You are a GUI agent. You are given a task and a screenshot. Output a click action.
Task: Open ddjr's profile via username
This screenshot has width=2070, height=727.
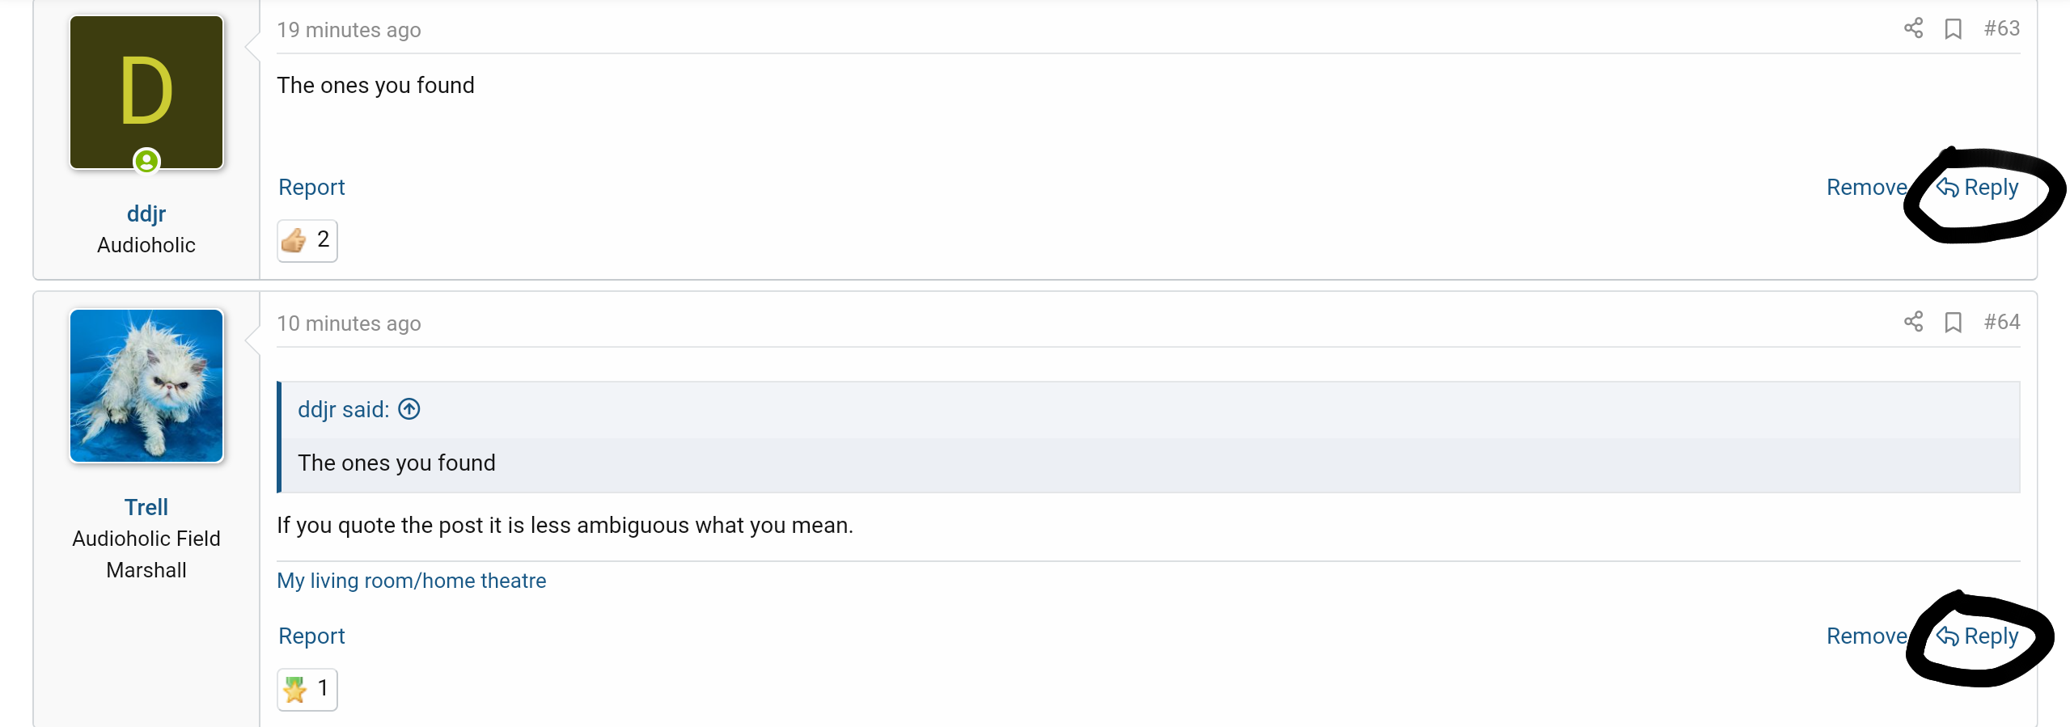pyautogui.click(x=146, y=213)
